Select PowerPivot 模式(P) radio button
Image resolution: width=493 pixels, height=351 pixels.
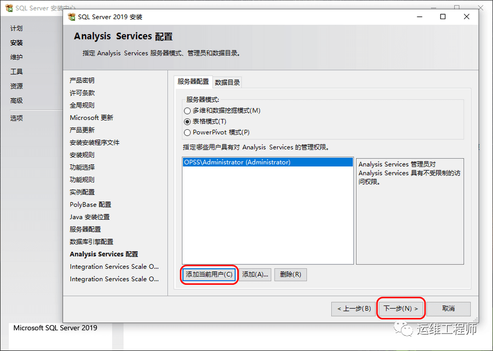coord(187,133)
